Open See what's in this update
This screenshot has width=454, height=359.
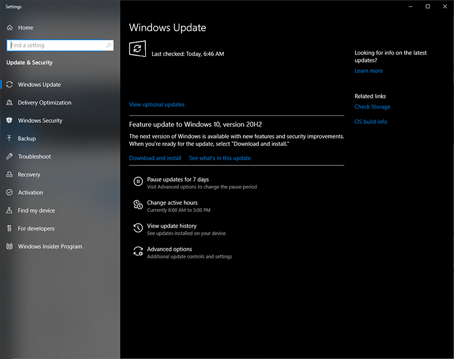(x=220, y=158)
